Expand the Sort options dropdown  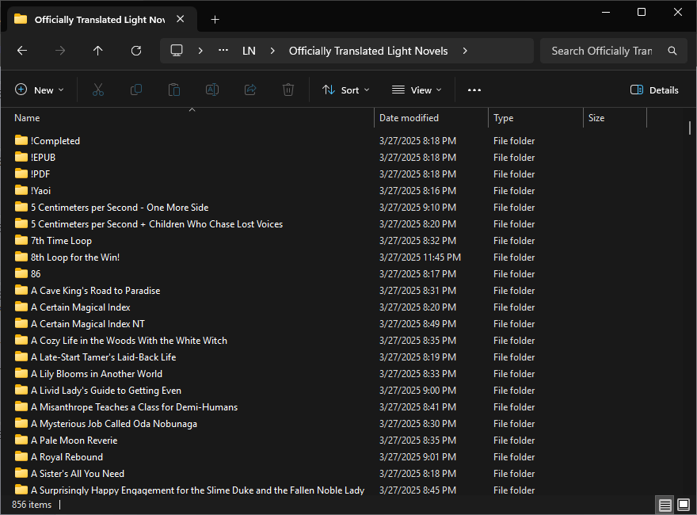click(346, 90)
